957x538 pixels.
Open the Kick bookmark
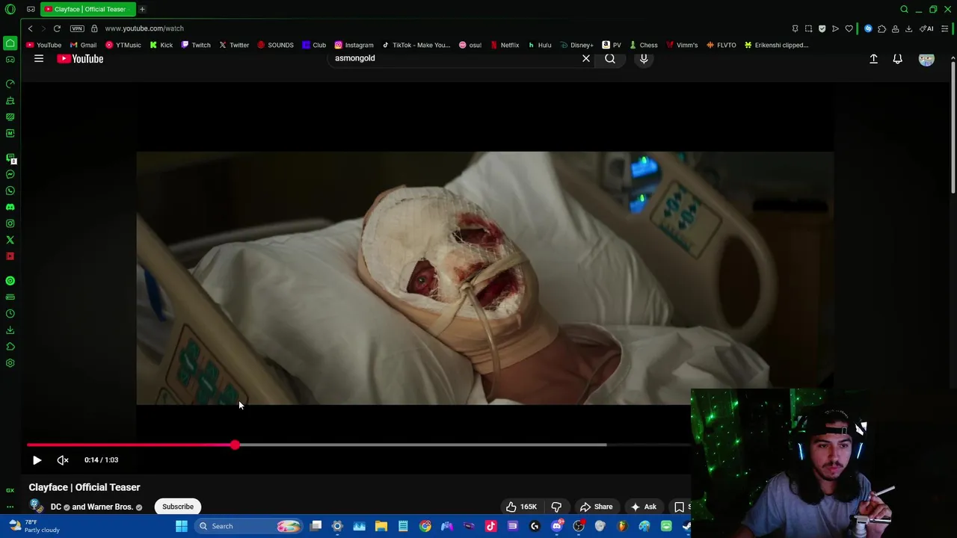tap(161, 45)
